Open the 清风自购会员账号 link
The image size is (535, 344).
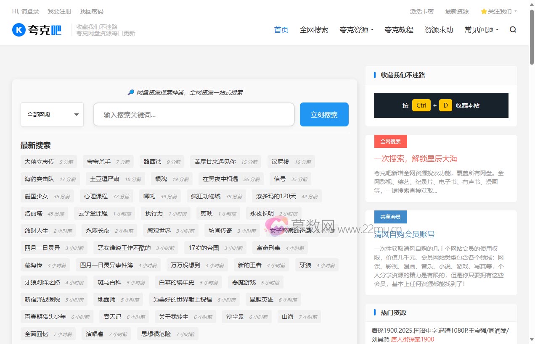[404, 234]
